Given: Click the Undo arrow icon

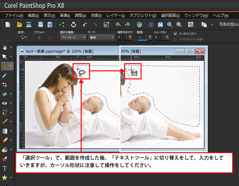Looking at the screenshot, I should (85, 24).
